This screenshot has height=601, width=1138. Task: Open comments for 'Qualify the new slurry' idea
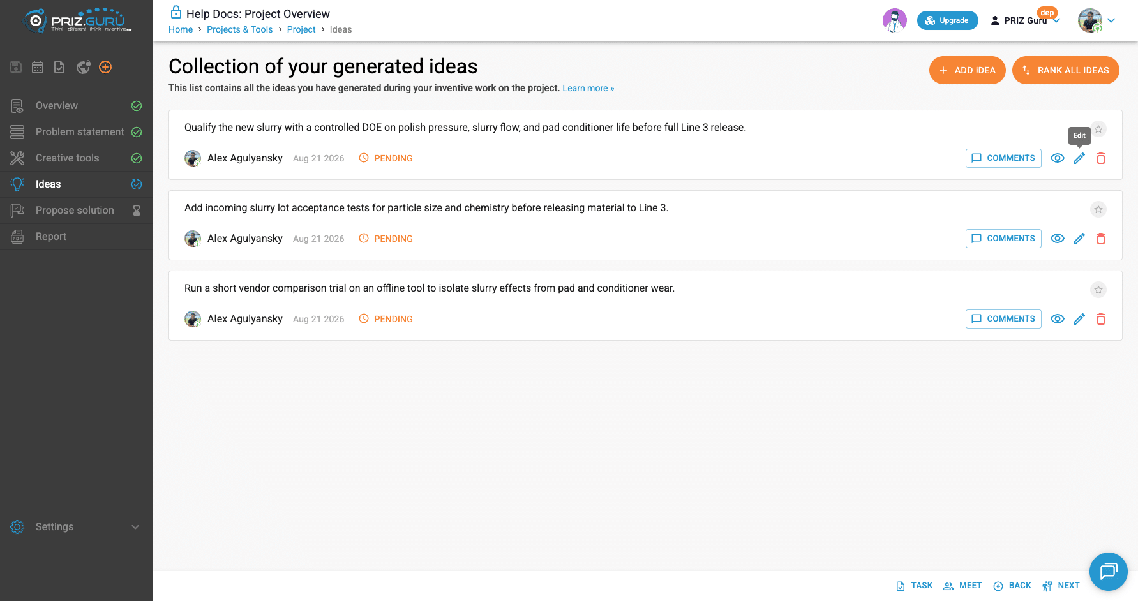pos(1003,158)
